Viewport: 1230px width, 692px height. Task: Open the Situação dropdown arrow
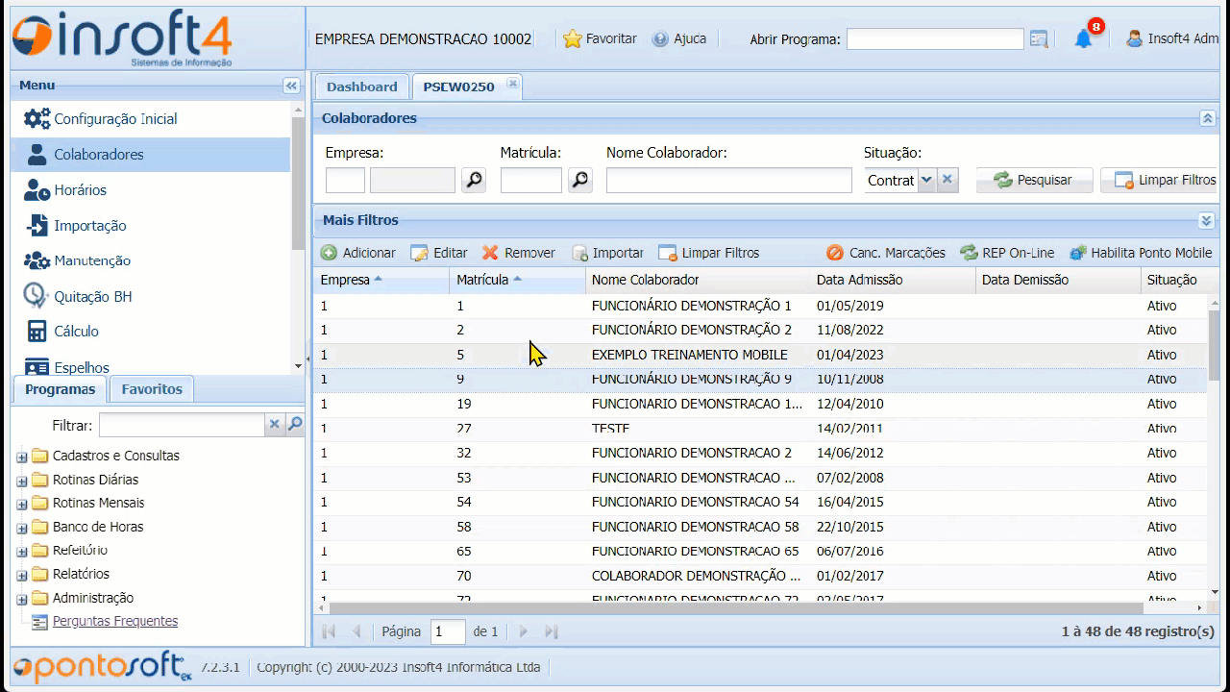click(926, 180)
